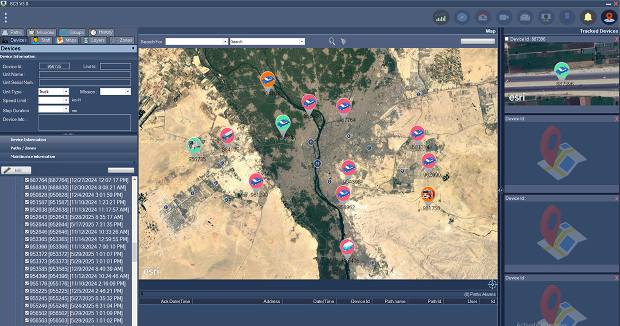Uncheck device 887764 in the list
620x326 pixels.
pos(27,180)
